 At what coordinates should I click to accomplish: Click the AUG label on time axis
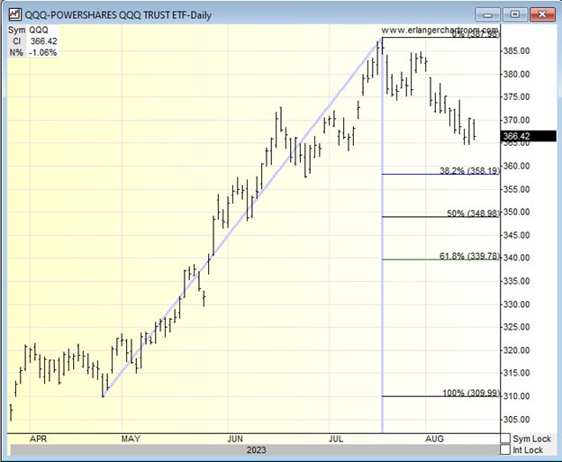(x=434, y=439)
